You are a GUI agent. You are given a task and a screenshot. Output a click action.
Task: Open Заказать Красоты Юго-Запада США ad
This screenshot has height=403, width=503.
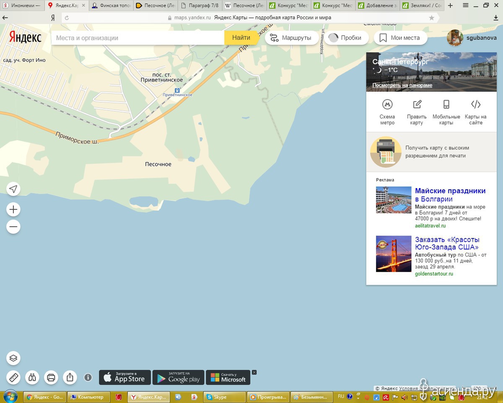coord(447,243)
